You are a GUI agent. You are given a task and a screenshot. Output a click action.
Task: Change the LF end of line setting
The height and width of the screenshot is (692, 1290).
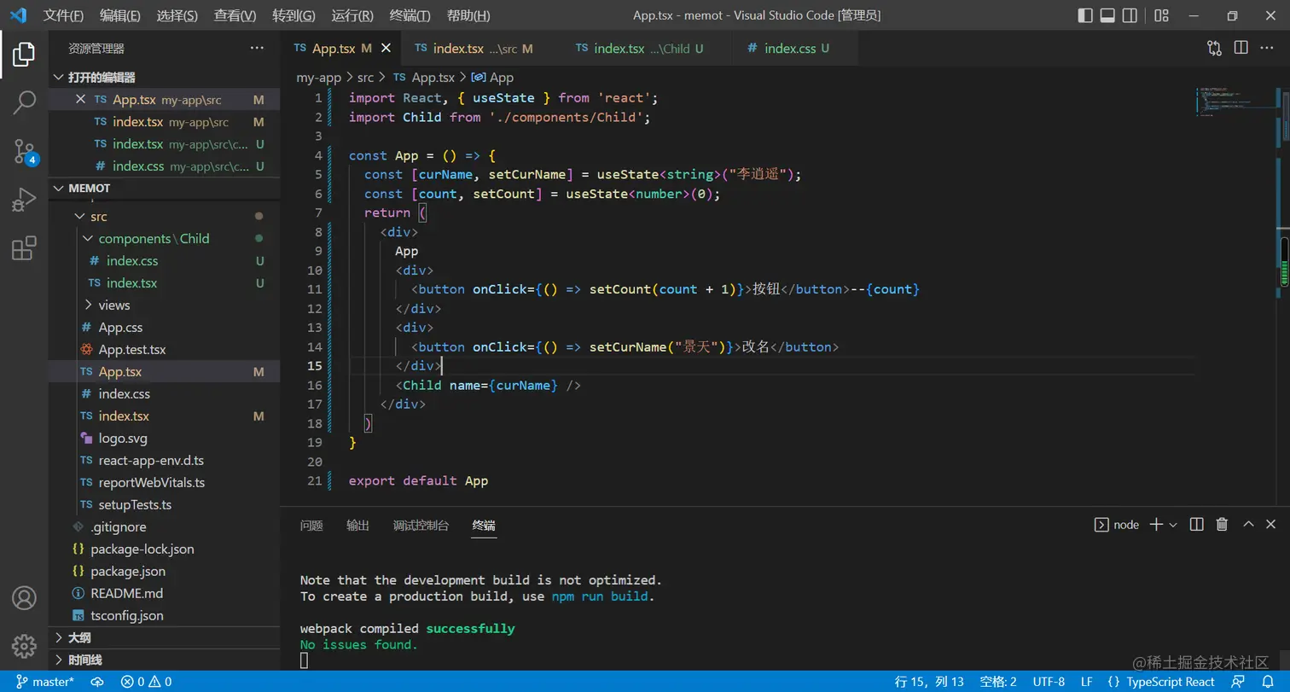coord(1087,682)
